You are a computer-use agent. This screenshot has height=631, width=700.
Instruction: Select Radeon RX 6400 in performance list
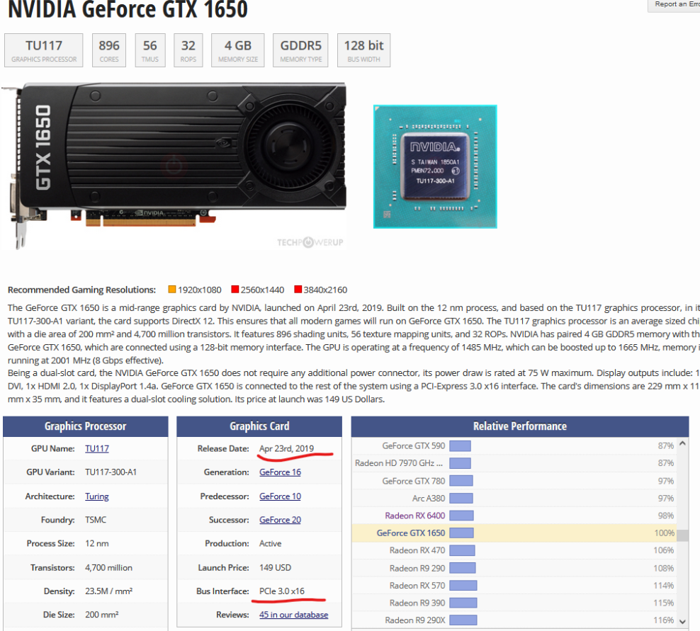[514, 516]
